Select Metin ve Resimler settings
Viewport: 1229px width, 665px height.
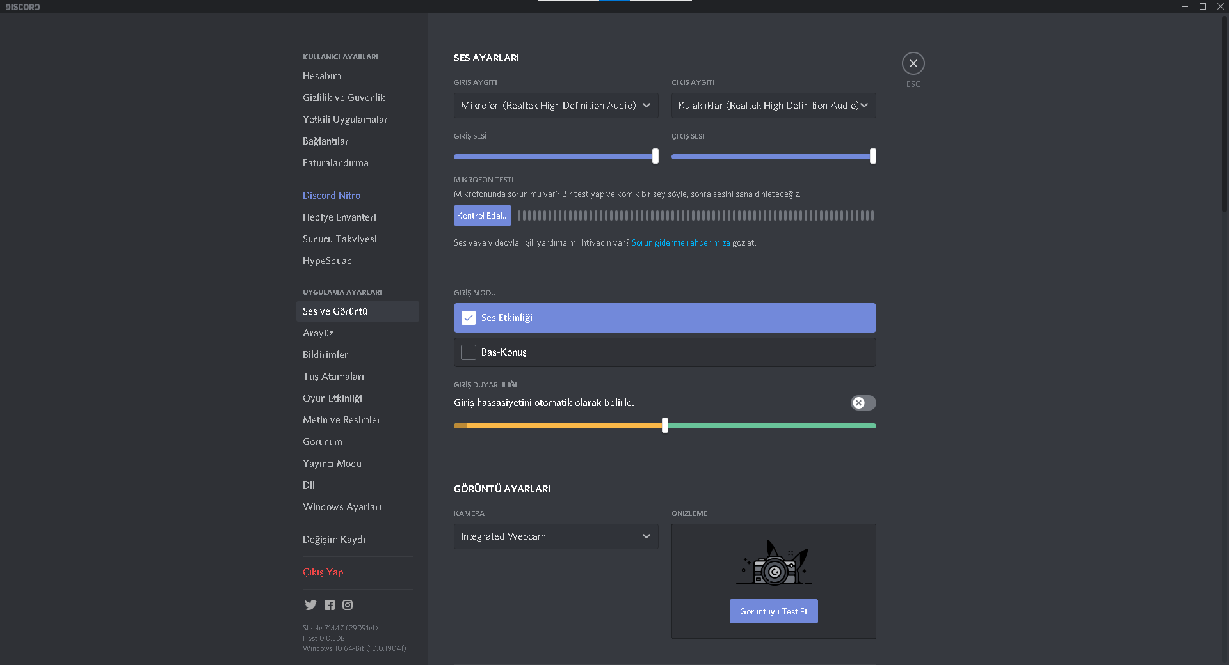358,420
